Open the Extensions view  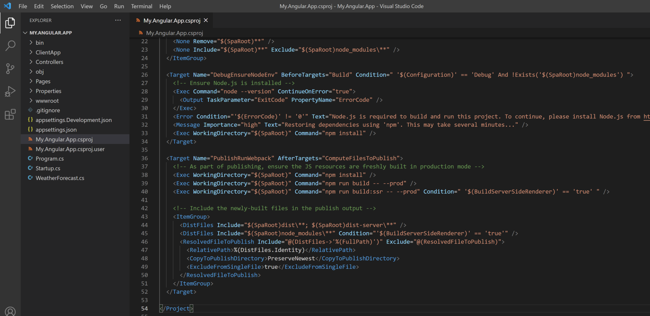[x=10, y=115]
